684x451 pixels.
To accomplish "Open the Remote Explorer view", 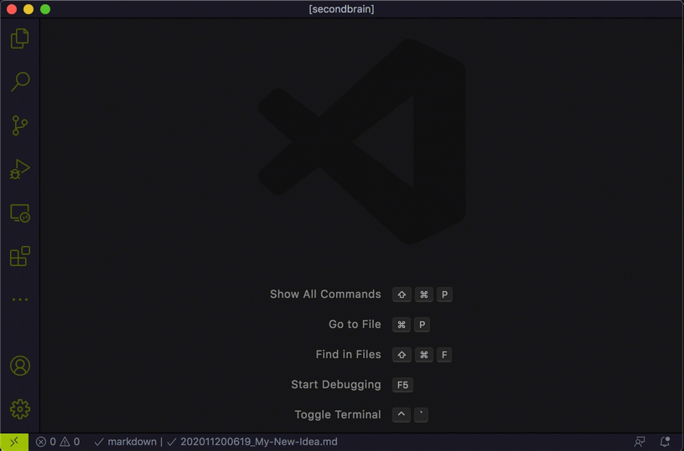I will tap(19, 213).
